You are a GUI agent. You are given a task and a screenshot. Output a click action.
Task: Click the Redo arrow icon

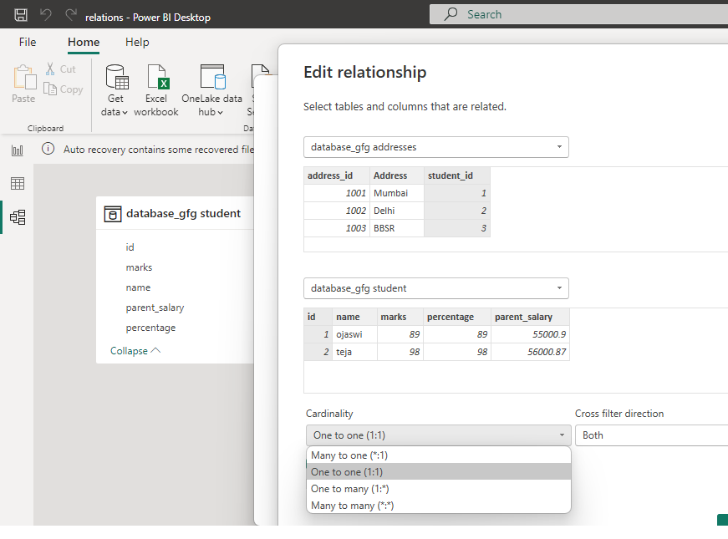tap(70, 15)
